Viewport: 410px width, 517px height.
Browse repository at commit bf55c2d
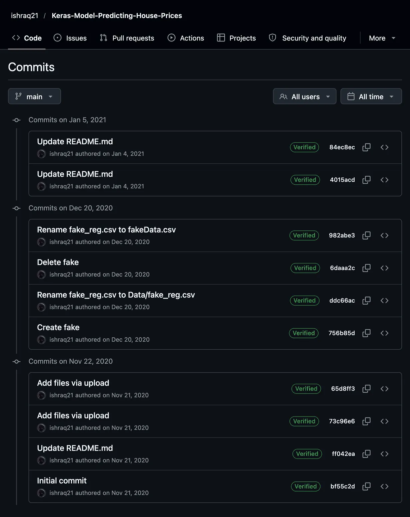tap(384, 486)
